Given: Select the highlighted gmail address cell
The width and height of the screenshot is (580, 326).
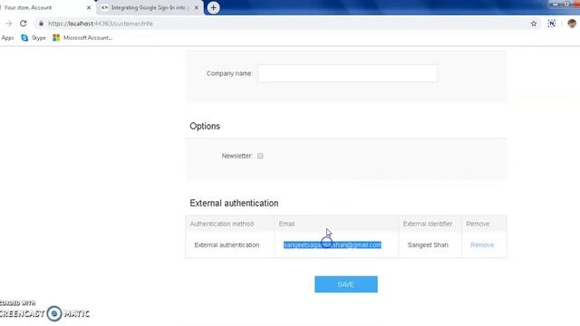Looking at the screenshot, I should (333, 244).
